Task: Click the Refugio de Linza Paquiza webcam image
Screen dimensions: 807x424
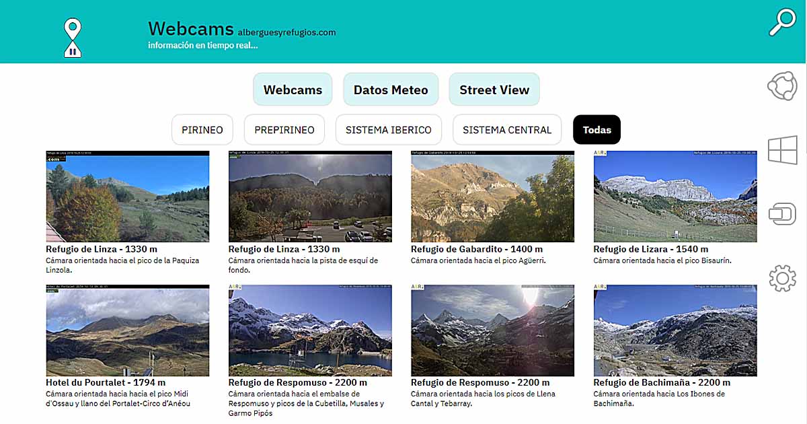Action: pos(127,197)
